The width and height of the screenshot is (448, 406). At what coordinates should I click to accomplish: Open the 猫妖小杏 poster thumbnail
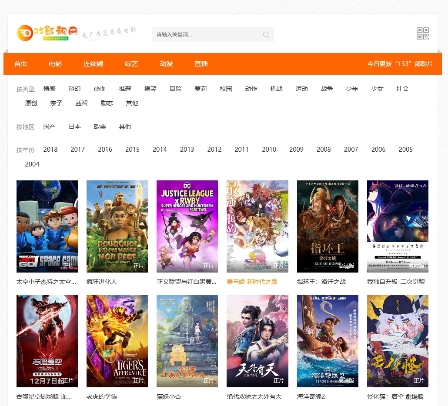187,341
